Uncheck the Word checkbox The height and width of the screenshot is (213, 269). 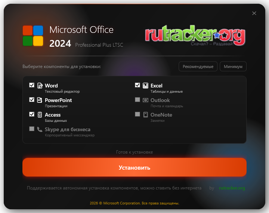(32, 85)
